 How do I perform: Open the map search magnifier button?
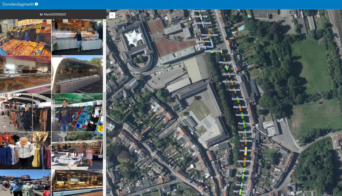(112, 15)
